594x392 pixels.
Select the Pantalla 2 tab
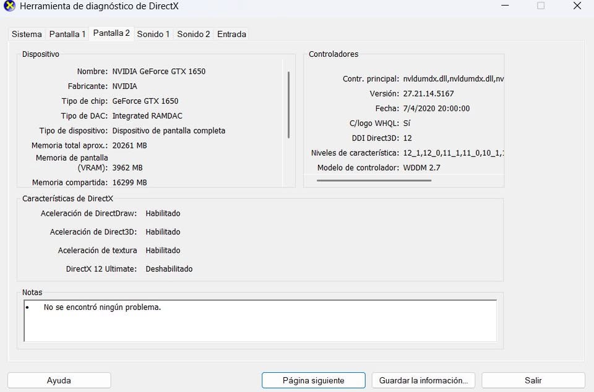[111, 33]
